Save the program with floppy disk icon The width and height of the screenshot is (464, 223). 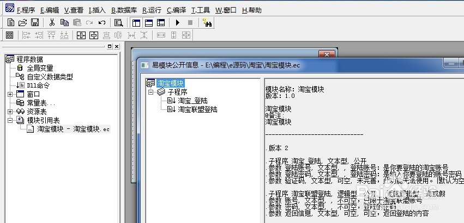[35, 22]
